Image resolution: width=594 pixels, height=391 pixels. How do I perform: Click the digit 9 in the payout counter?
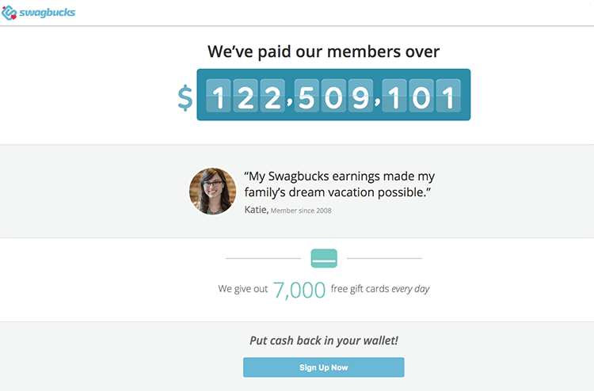tap(361, 97)
